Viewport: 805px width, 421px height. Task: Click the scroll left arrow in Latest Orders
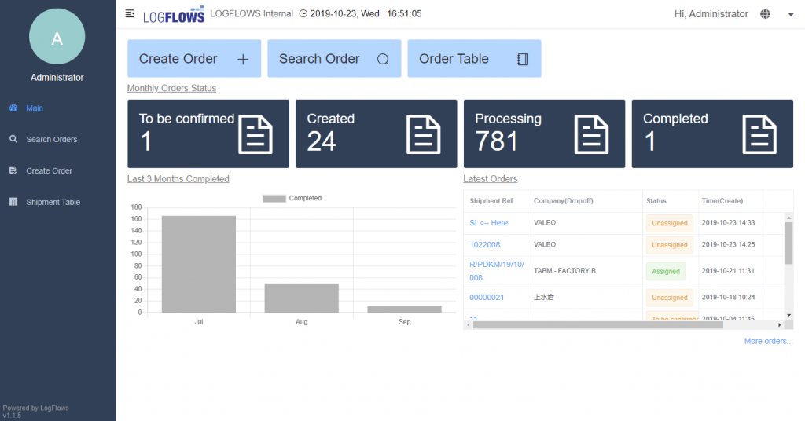[x=468, y=324]
